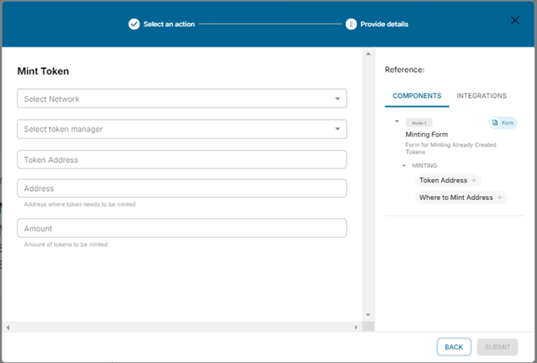This screenshot has width=537, height=363.
Task: Click the Mint Token heading
Action: (43, 71)
